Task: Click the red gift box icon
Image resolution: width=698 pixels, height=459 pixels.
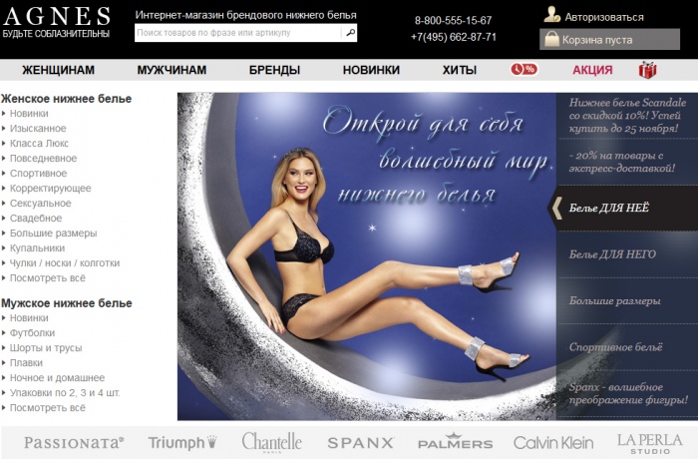Action: pos(648,70)
